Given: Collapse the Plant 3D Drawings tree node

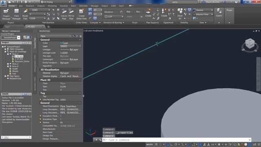Looking at the screenshot, I should (x=5, y=51).
